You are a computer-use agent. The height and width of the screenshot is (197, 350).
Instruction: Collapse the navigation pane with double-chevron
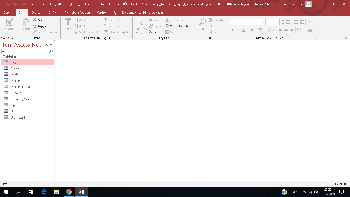[x=51, y=44]
